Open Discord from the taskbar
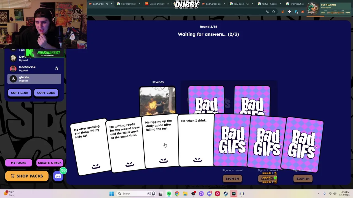 209,194
